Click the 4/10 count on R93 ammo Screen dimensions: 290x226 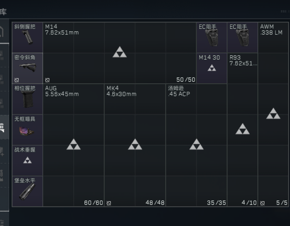click(249, 203)
